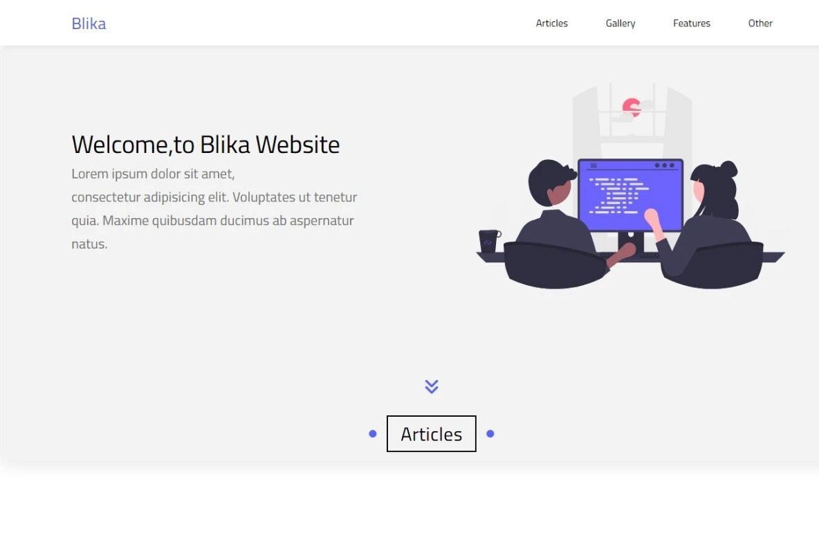
Task: Click the blue dot right of Articles
Action: (490, 434)
